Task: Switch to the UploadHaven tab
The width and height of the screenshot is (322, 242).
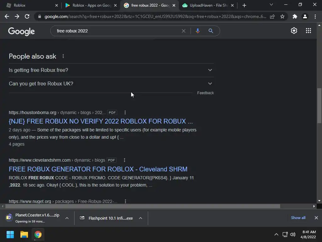Action: pos(208,5)
